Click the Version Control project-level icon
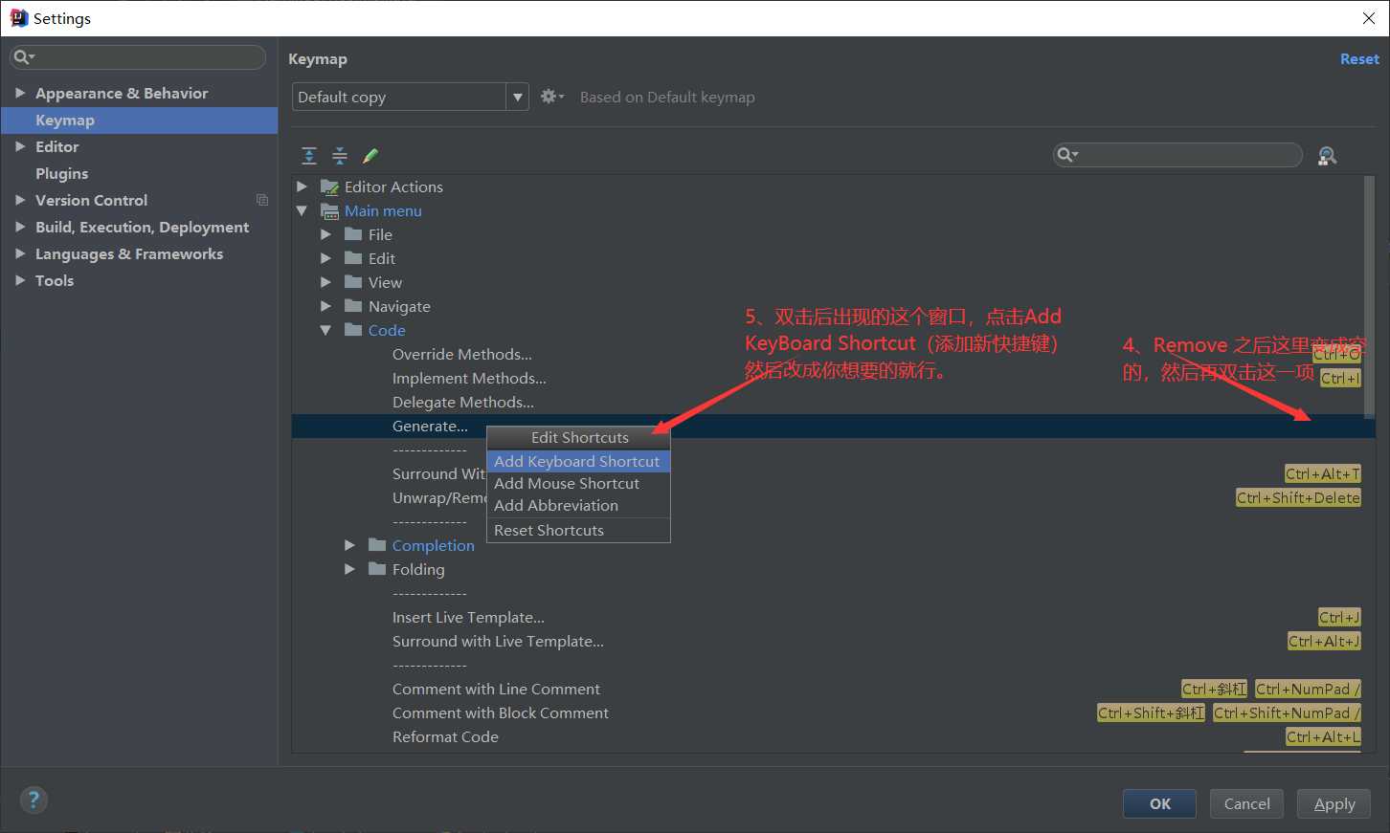The image size is (1390, 833). tap(262, 200)
